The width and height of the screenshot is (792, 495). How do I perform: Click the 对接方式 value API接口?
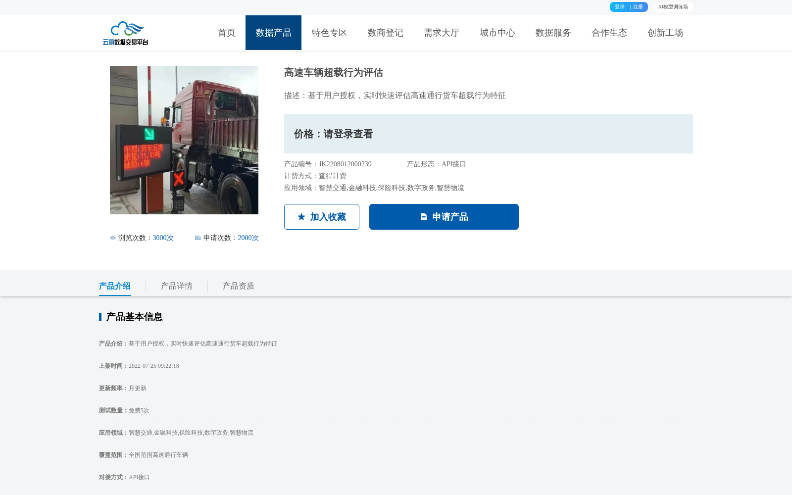tap(139, 478)
